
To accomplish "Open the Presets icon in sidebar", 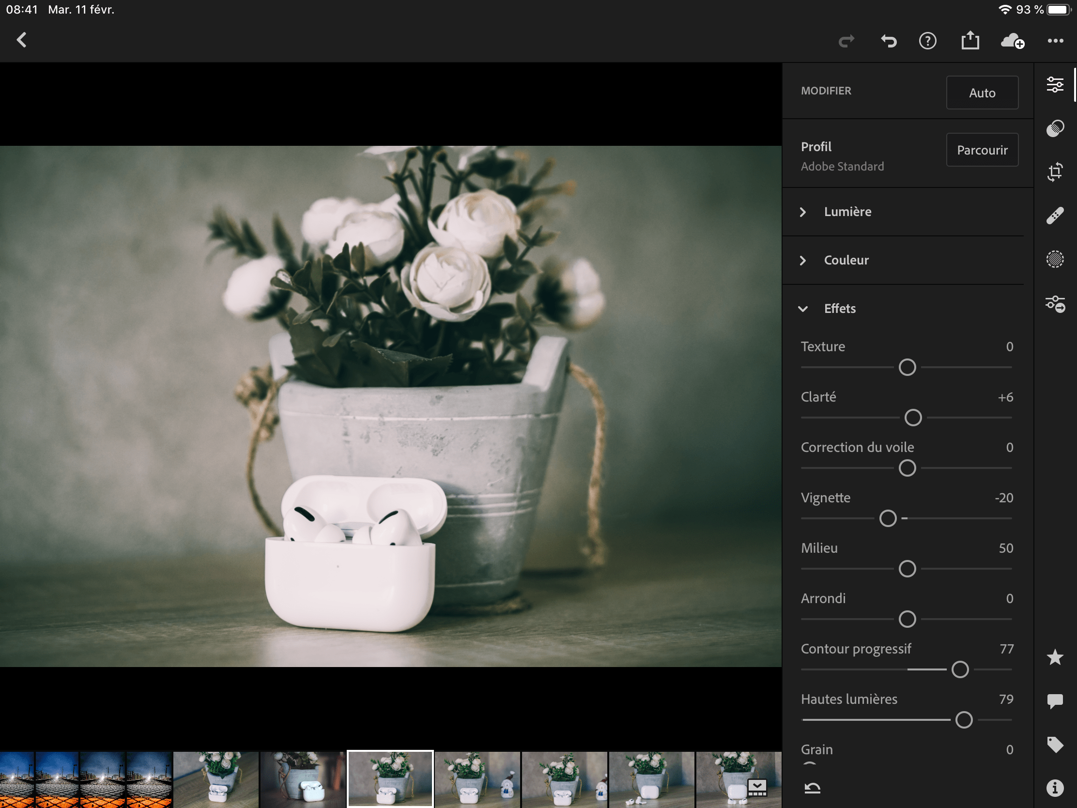I will coord(1055,128).
